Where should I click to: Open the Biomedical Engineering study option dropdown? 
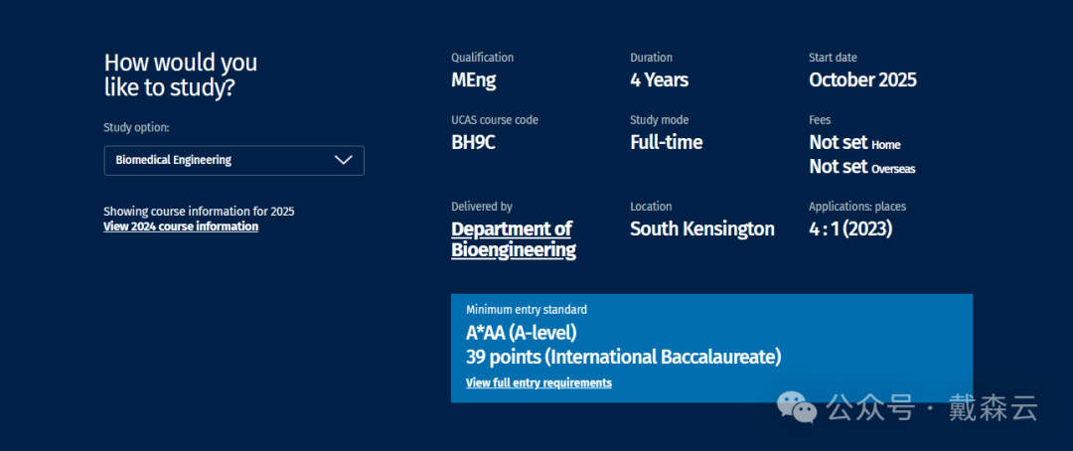click(233, 160)
